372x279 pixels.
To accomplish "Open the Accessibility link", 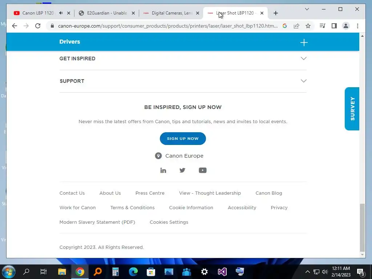I will click(x=242, y=207).
